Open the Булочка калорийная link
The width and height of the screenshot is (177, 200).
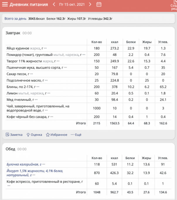[23, 164]
